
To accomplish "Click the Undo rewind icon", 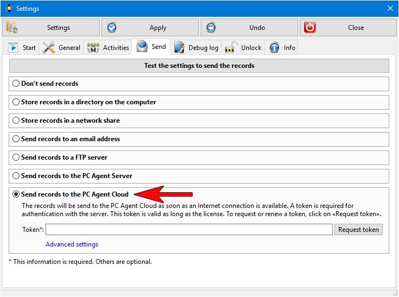I will coord(211,28).
